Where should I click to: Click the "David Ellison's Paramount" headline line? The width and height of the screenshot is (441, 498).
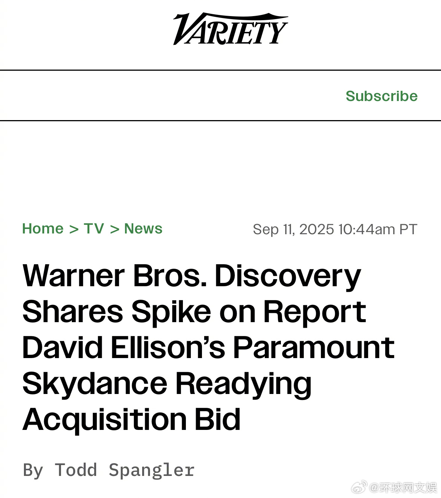pos(208,348)
